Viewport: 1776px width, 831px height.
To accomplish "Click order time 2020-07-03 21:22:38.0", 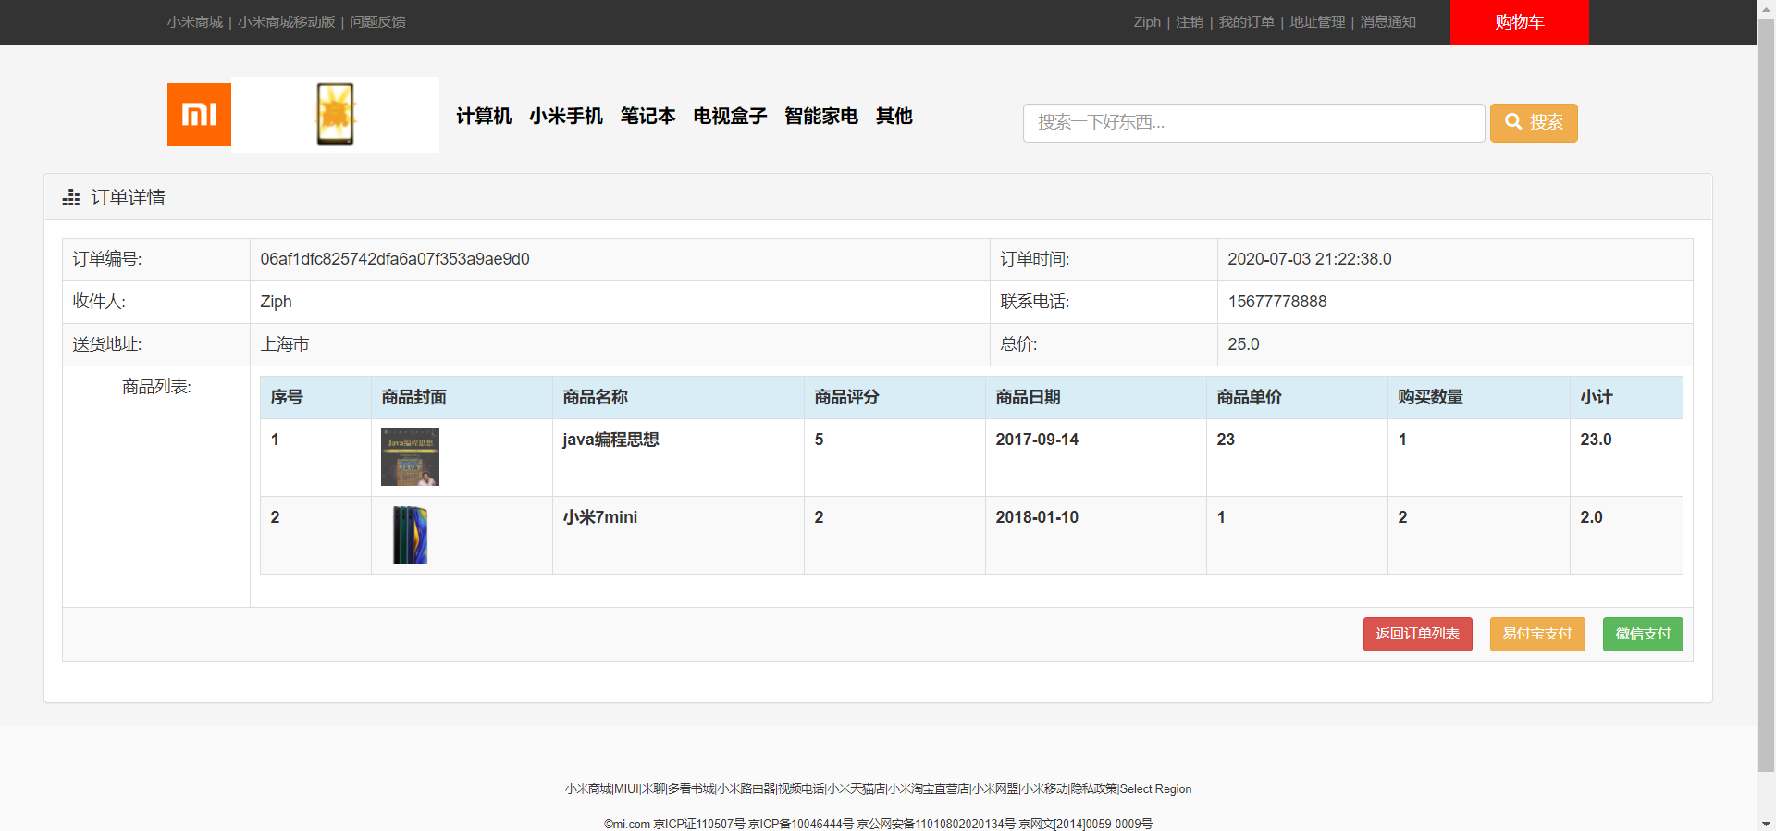I will pos(1309,259).
